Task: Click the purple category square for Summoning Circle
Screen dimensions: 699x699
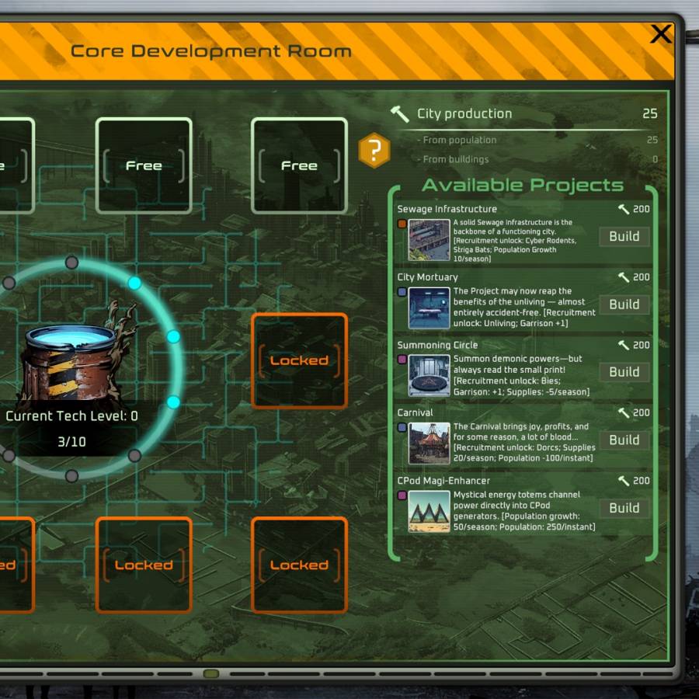Action: [402, 360]
